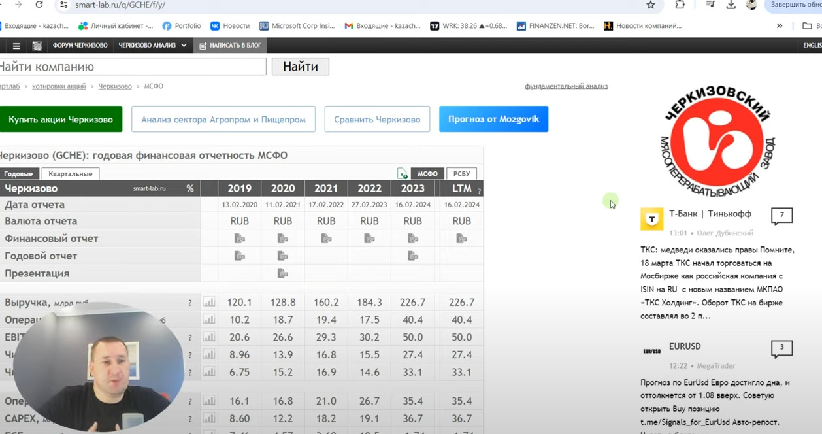This screenshot has width=822, height=434.
Task: Expand hidden bookmarks with the chevron
Action: point(780,26)
